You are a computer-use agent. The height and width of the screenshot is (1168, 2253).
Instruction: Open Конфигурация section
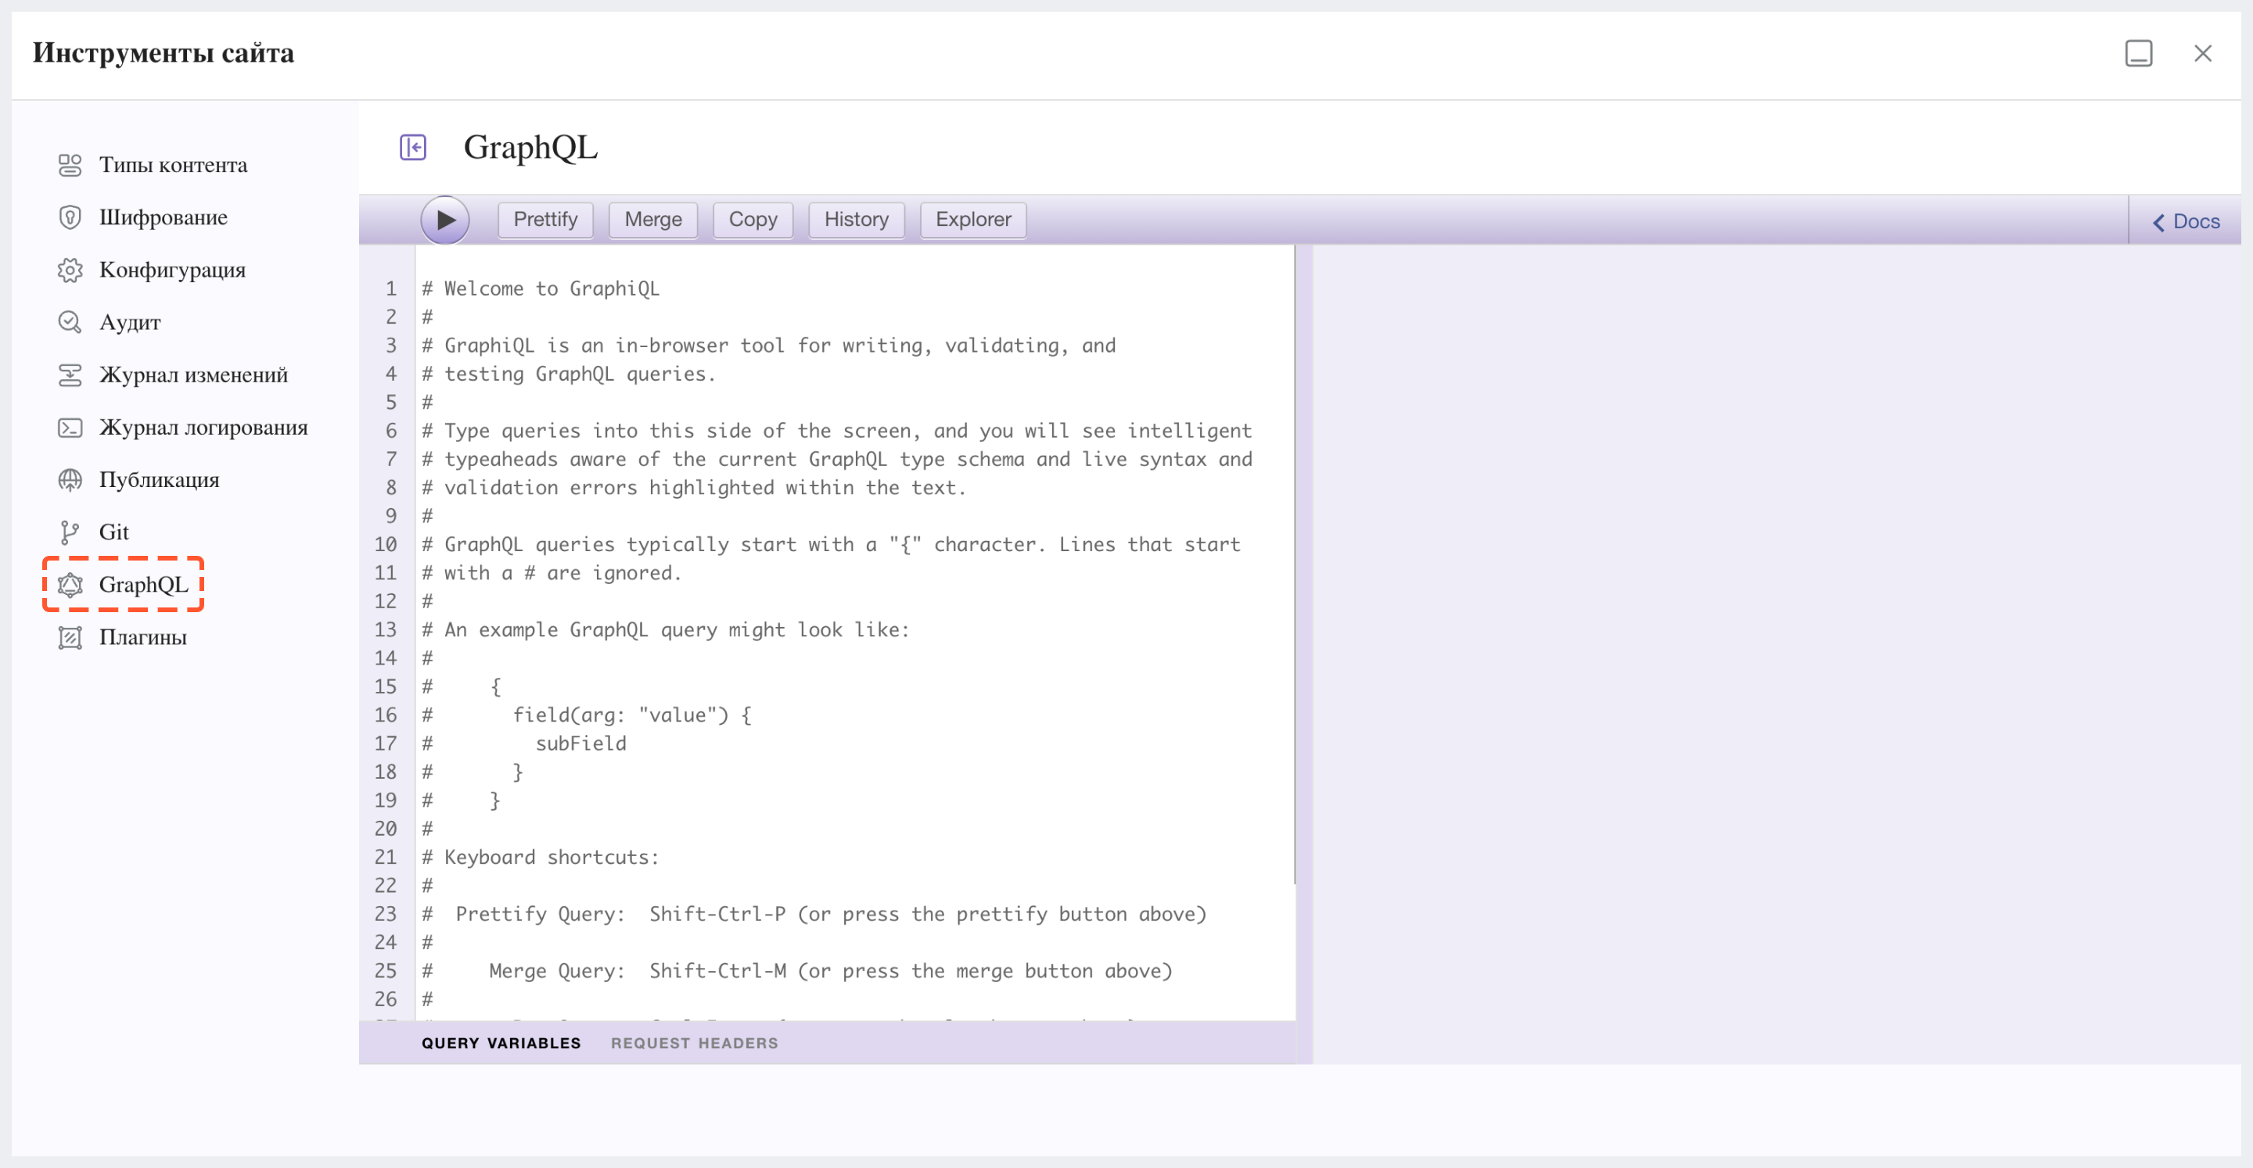pos(172,271)
